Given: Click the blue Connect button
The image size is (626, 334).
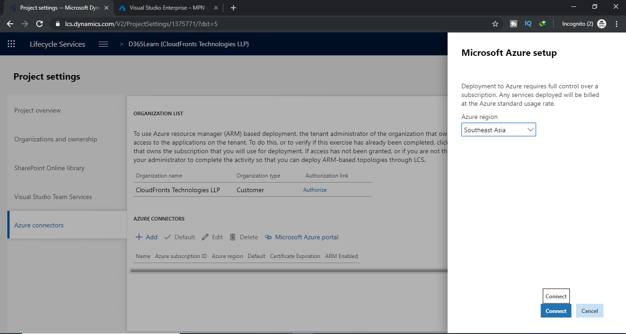Looking at the screenshot, I should tap(556, 311).
